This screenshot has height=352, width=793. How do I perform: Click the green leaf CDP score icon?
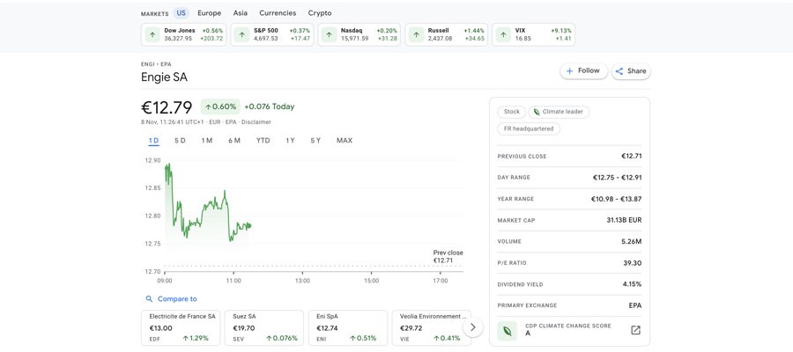[x=507, y=330]
